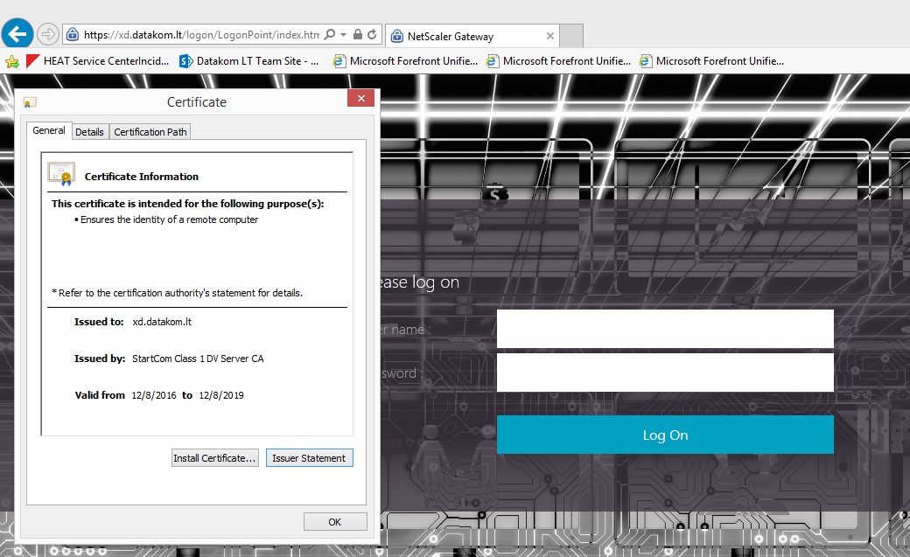Screen dimensions: 910x557
Task: Click the issuer 'StartCom Class 1 DV Server CA'
Action: [198, 359]
